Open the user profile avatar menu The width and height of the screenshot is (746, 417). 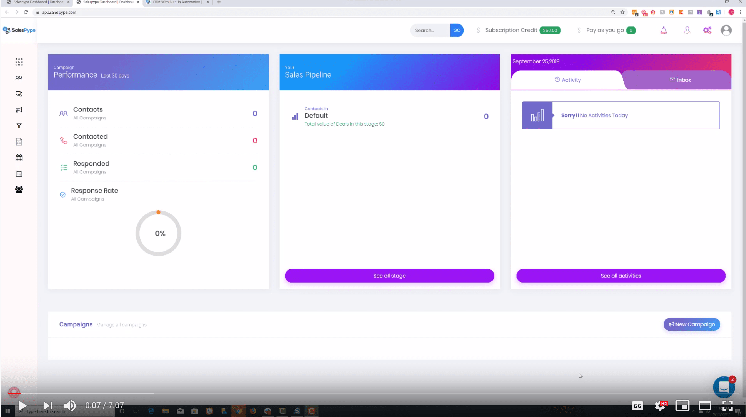(x=726, y=30)
